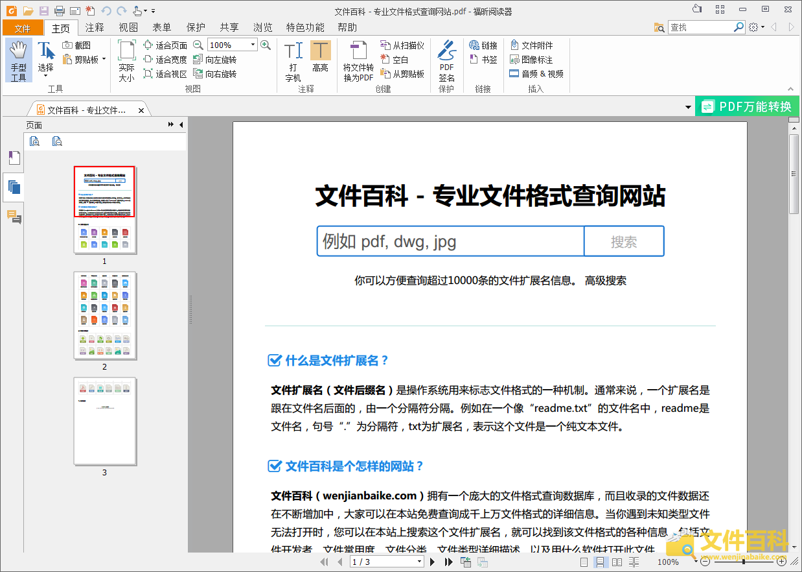
Task: Click the 搜索 button in the PDF page
Action: point(624,241)
